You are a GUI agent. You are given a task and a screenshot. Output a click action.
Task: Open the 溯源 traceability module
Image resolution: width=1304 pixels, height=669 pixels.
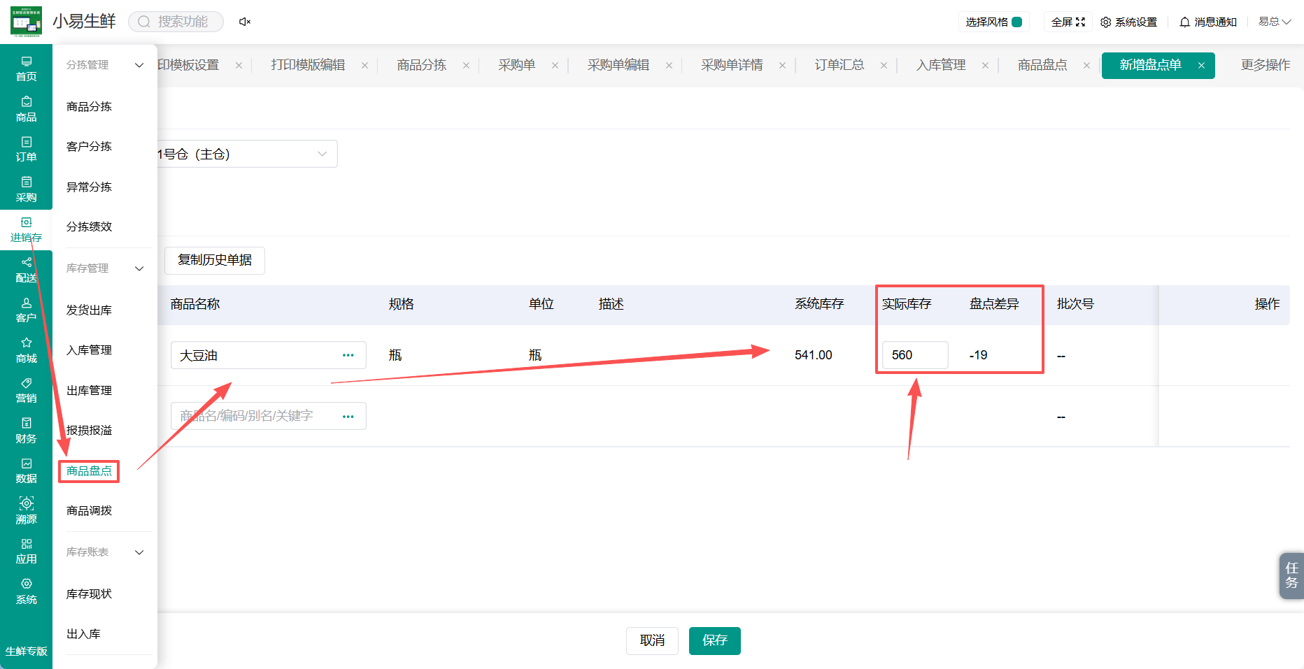26,511
